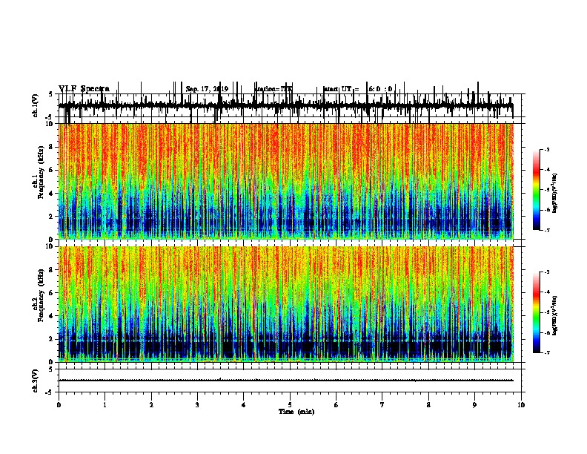Click time axis tick label "5"
Screen dimensions: 587x454
click(x=290, y=405)
